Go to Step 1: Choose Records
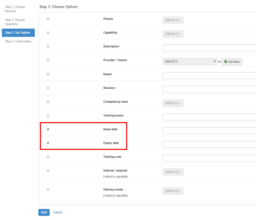This screenshot has width=256, height=220. coord(15,9)
